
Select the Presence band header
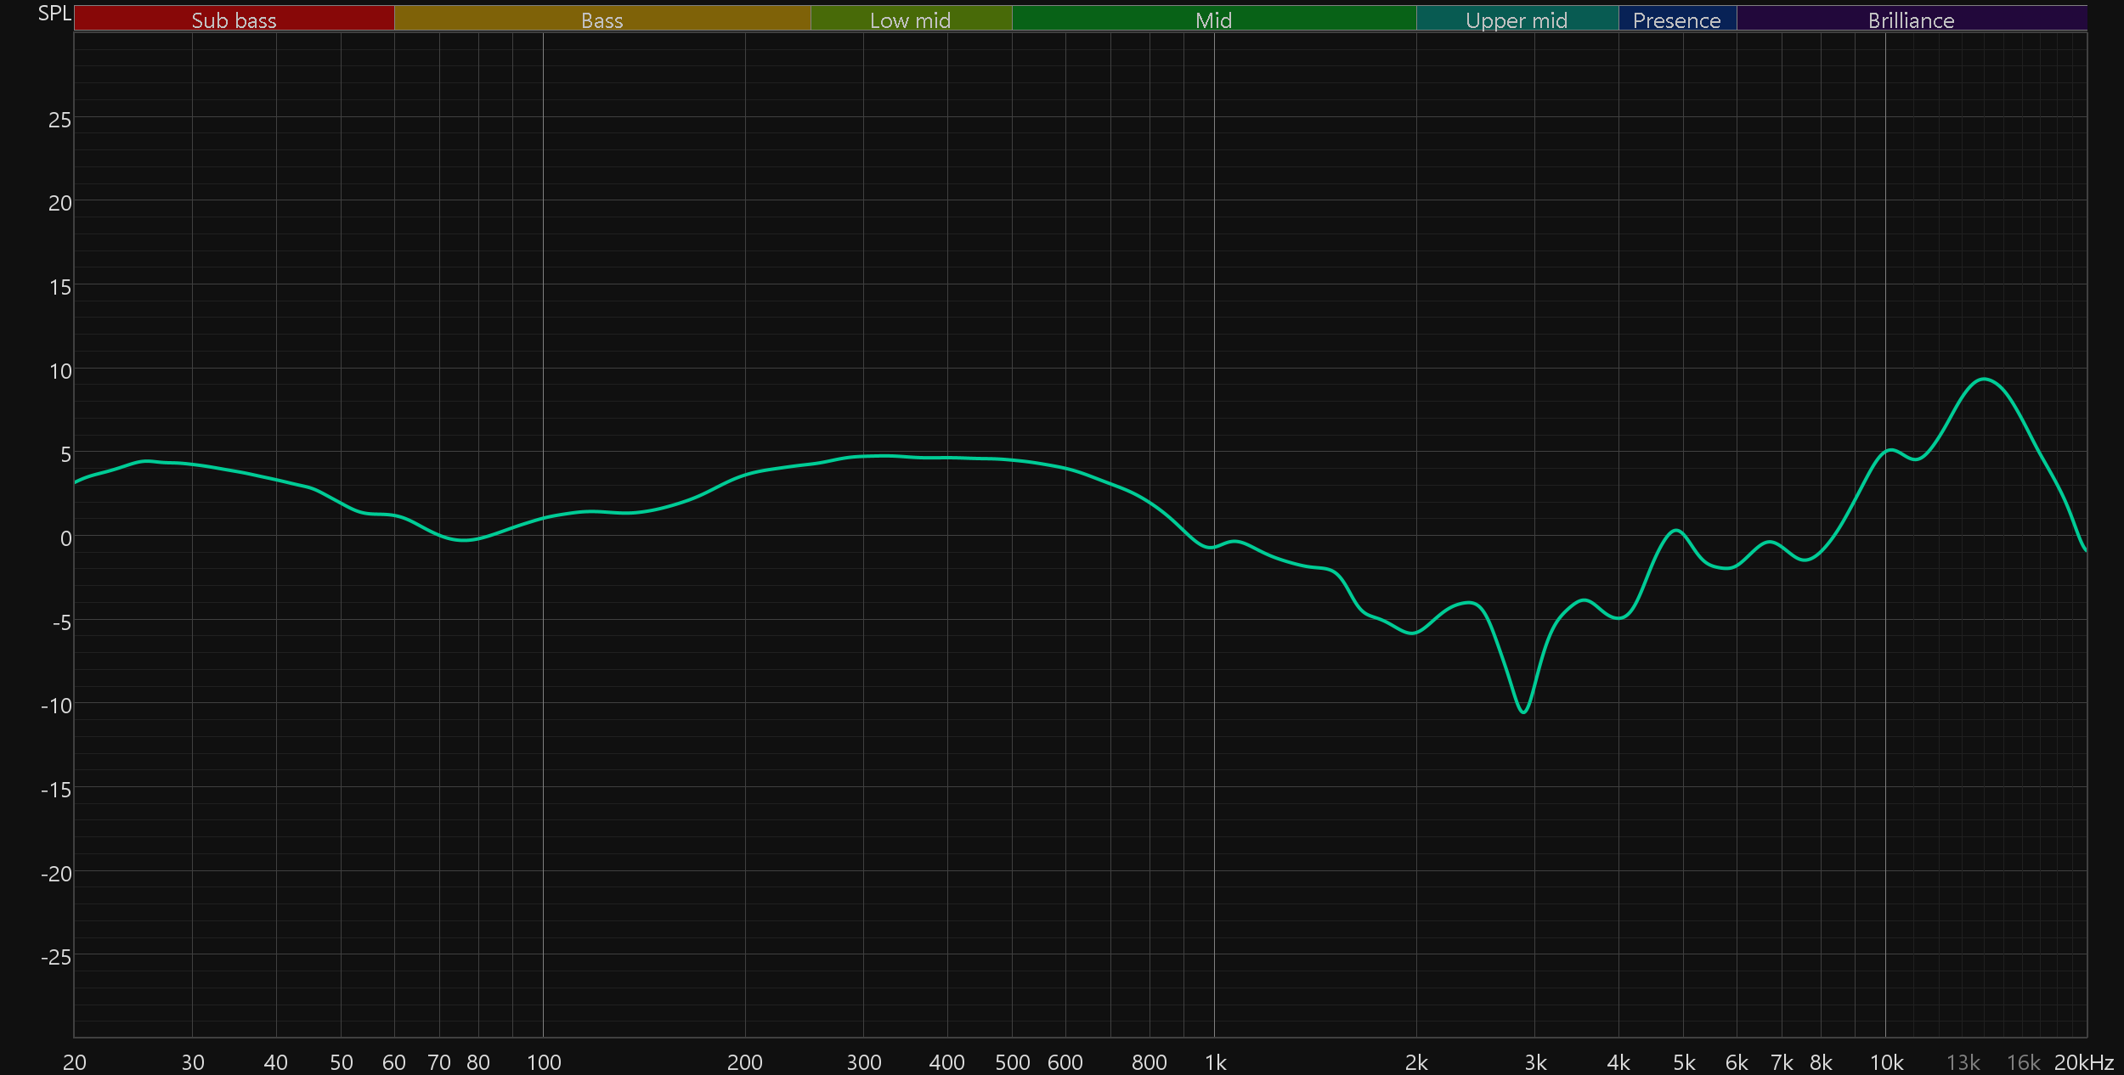click(1676, 20)
